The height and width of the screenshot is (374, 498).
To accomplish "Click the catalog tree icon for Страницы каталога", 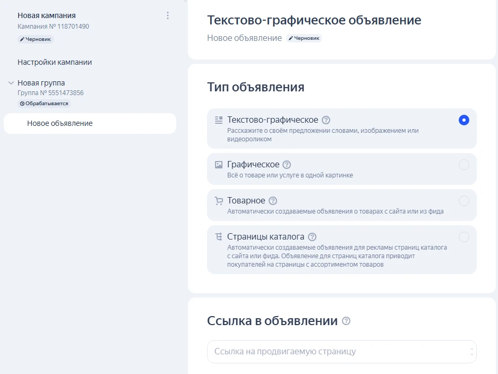I will tap(218, 237).
